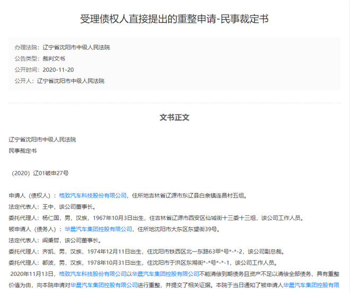The height and width of the screenshot is (293, 350).
Task: Click 华晨汽车集团控股有限公司 link before 不能清偿到期债务
Action: [x=165, y=274]
